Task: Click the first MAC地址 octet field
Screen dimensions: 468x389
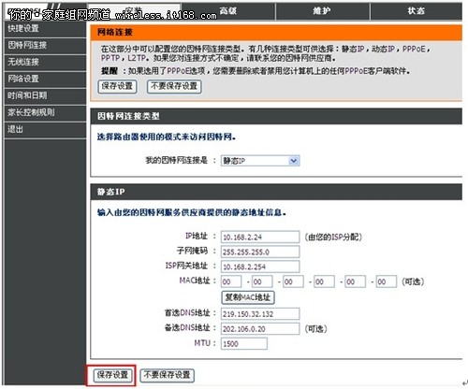Action: (231, 281)
